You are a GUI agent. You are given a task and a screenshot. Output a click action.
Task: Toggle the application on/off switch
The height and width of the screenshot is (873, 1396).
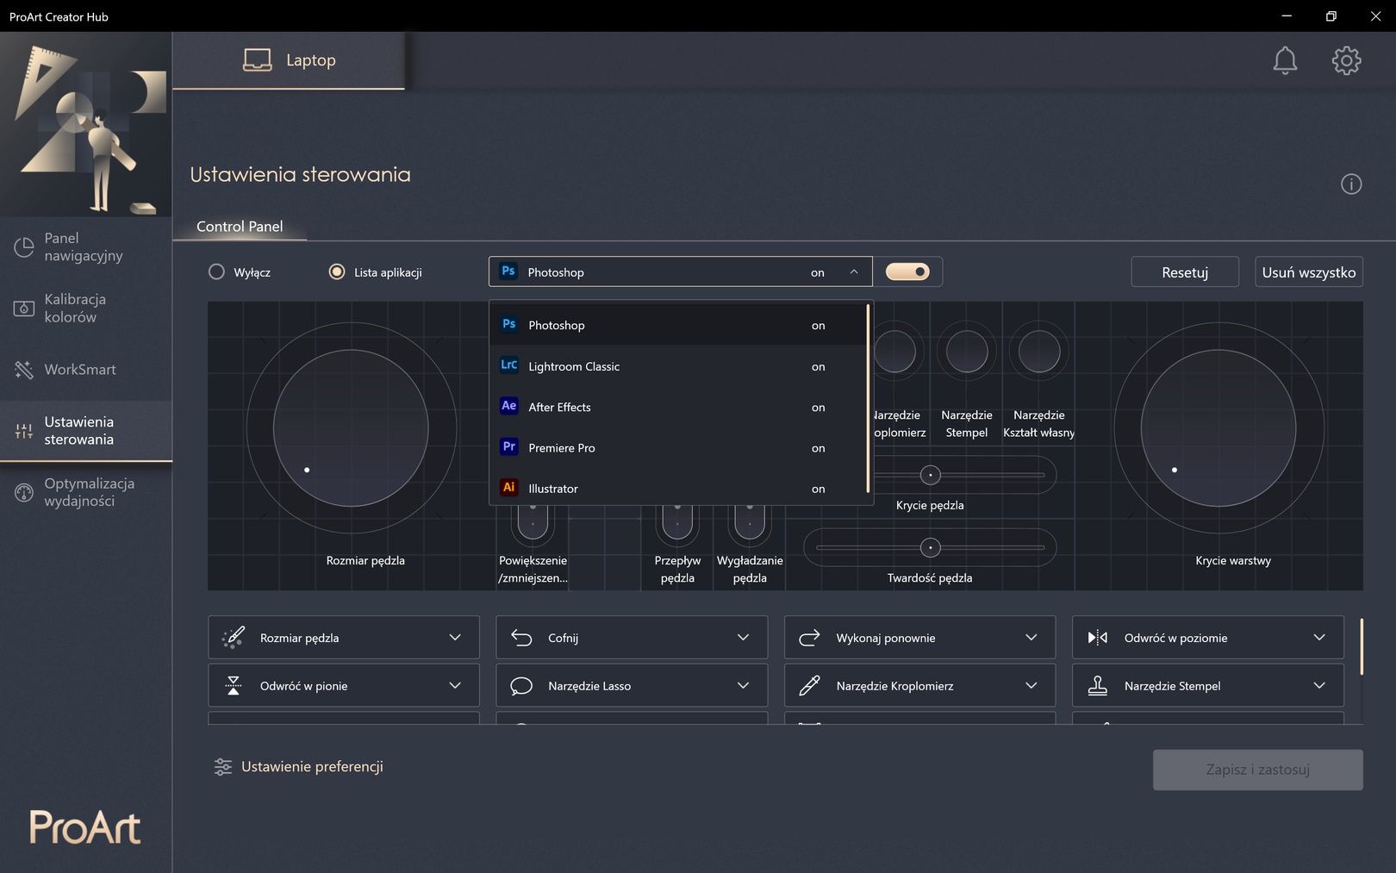pyautogui.click(x=907, y=271)
